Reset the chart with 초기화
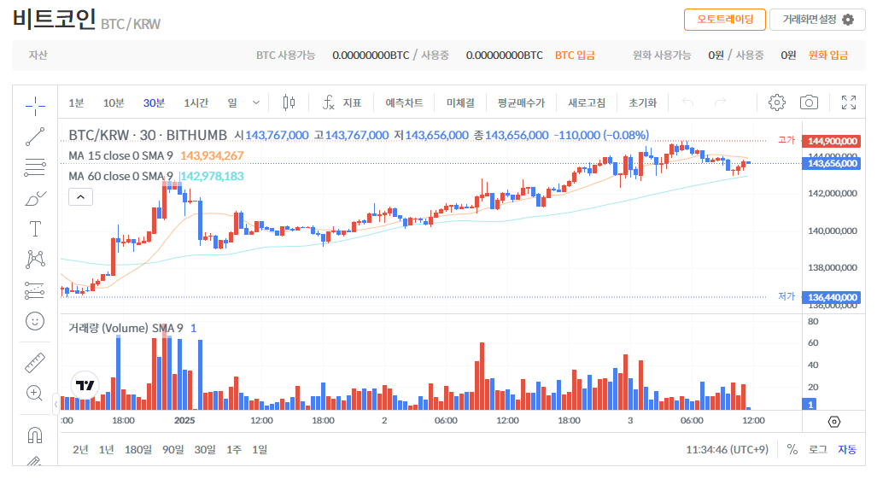Viewport: 877px width, 479px height. 642,102
